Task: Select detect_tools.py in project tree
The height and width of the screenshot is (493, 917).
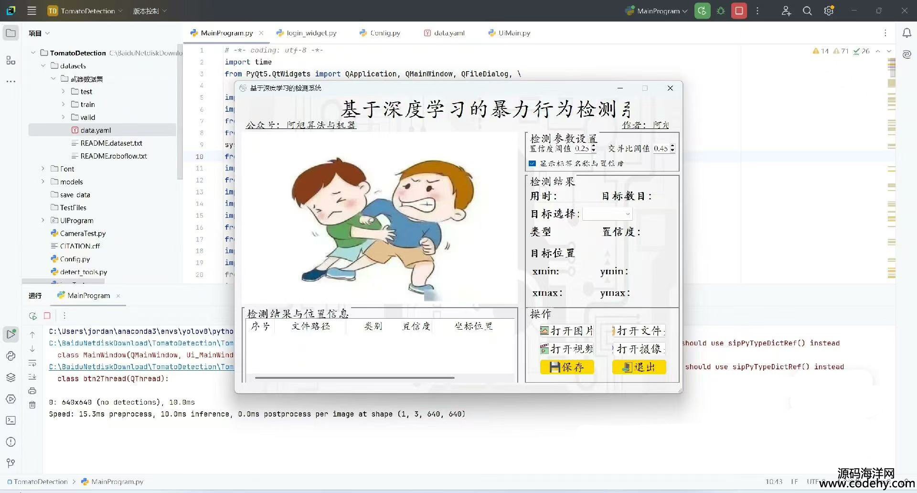Action: pos(84,272)
